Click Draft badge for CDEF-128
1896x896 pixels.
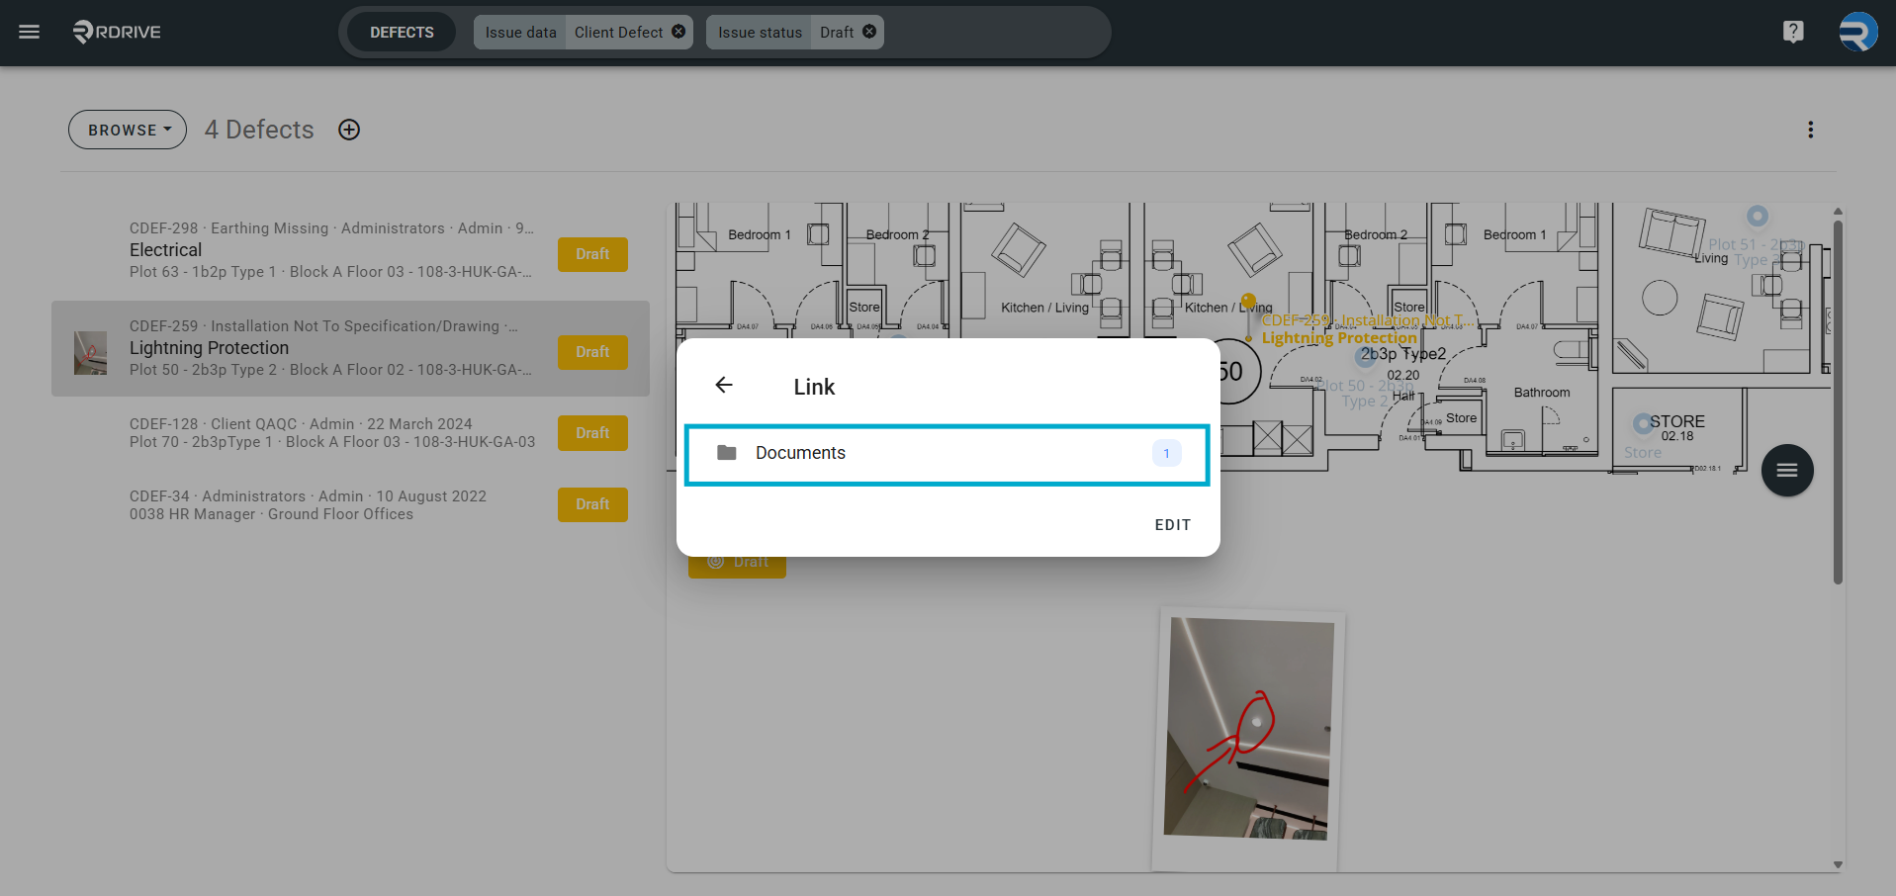592,433
